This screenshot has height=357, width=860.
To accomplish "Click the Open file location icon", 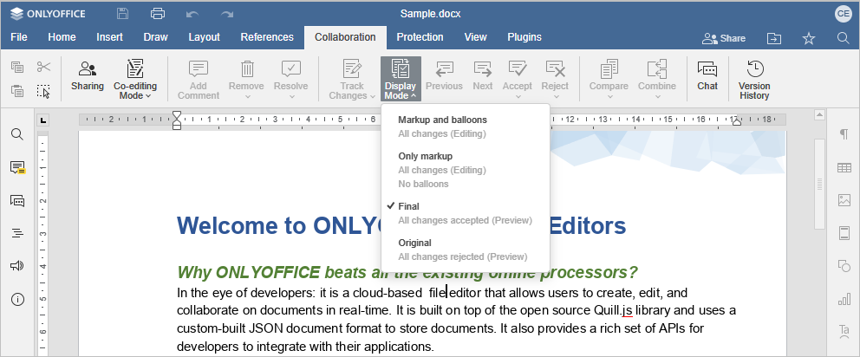I will click(x=774, y=38).
